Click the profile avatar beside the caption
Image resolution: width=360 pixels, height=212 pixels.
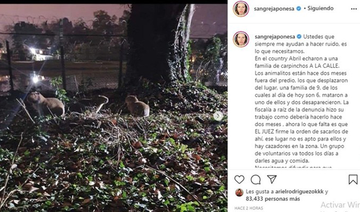[241, 39]
